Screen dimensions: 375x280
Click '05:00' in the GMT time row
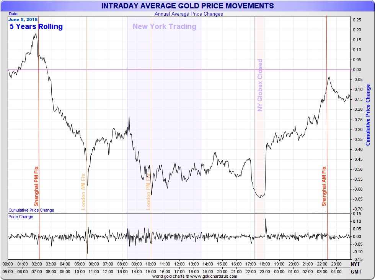tap(8, 272)
